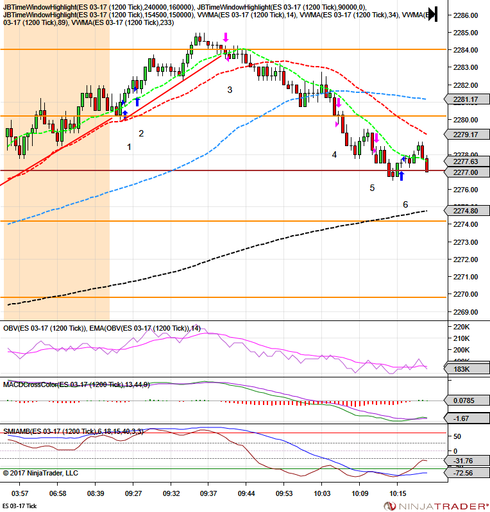Click the 2273.00 price axis label
Viewport: 490px width, 512px height.
point(466,242)
